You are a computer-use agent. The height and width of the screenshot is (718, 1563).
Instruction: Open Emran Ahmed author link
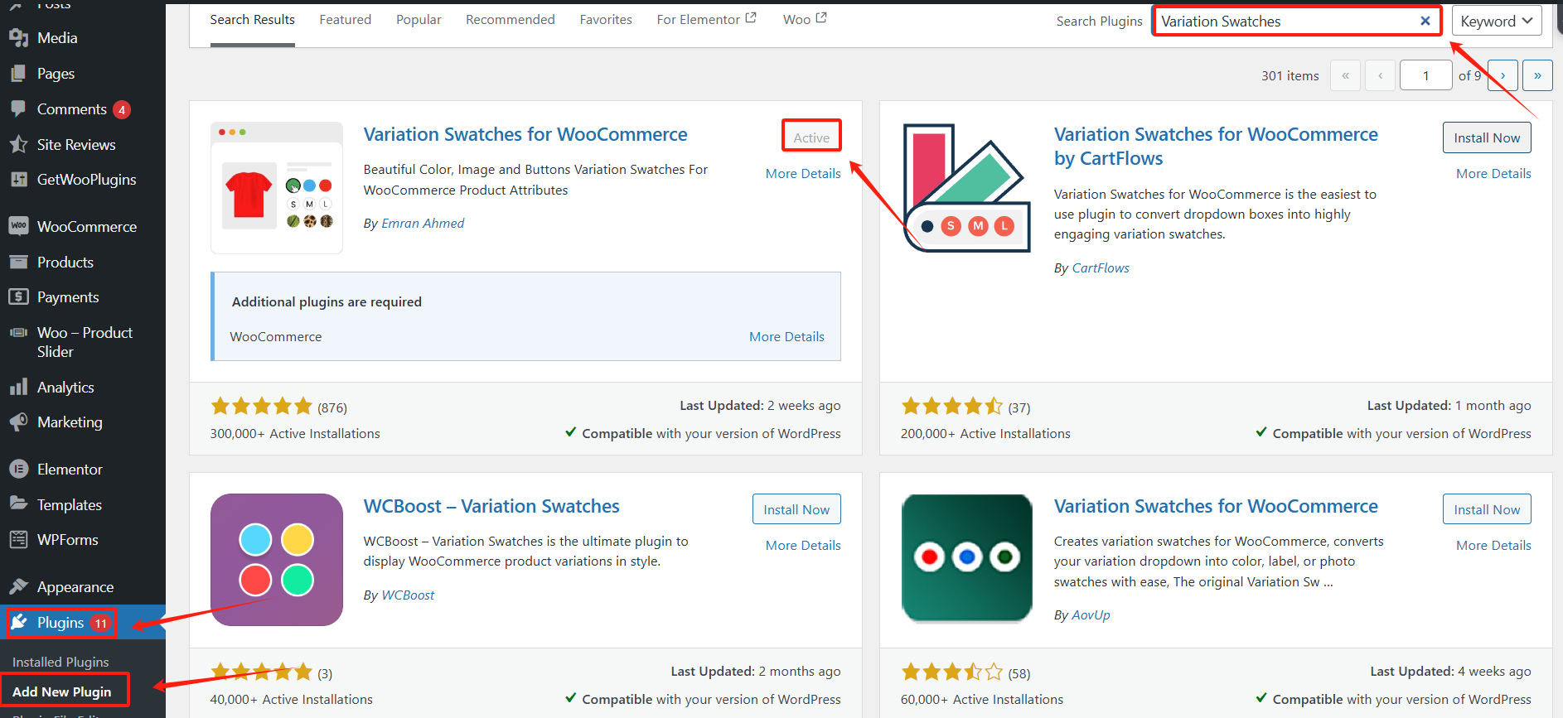(423, 224)
